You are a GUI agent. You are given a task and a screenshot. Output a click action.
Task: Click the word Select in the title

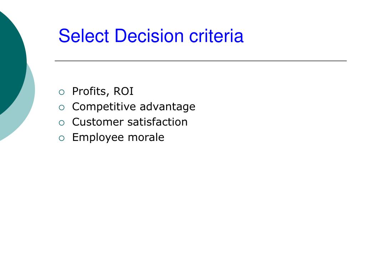tap(84, 36)
